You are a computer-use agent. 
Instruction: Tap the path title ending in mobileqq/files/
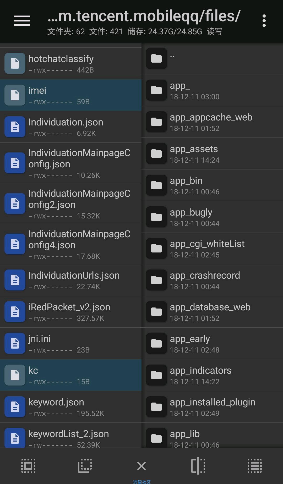(144, 16)
